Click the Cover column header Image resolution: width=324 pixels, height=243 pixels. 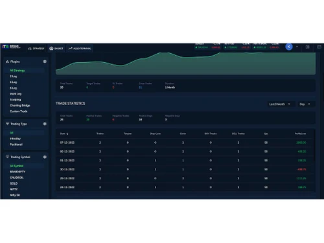click(183, 133)
